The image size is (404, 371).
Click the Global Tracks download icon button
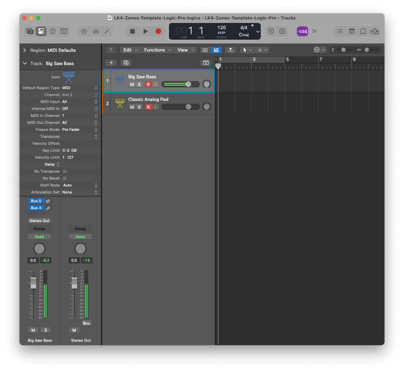tap(206, 63)
